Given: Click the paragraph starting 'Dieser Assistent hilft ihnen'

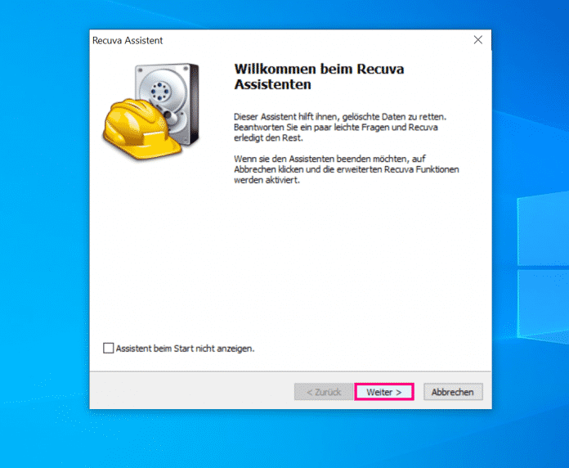Looking at the screenshot, I should pos(339,127).
